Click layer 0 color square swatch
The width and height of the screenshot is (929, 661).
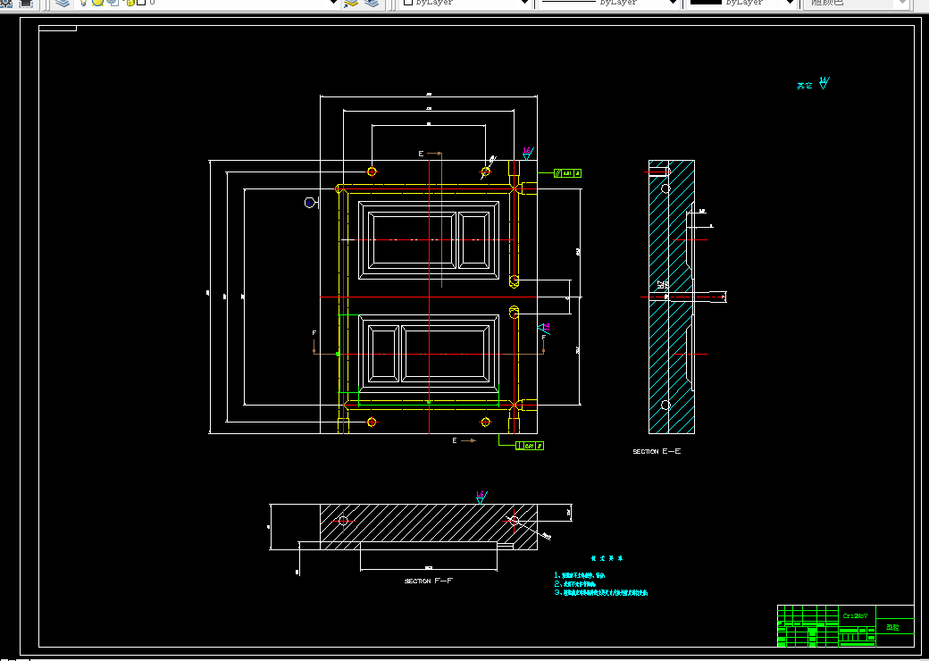pos(142,3)
